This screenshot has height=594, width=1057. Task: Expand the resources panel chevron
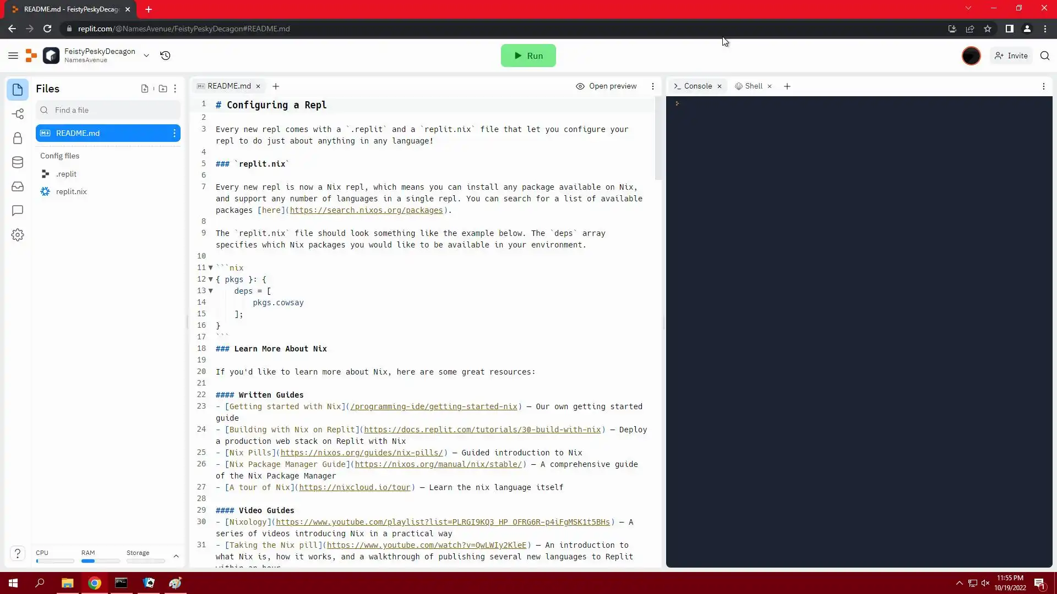pos(176,556)
